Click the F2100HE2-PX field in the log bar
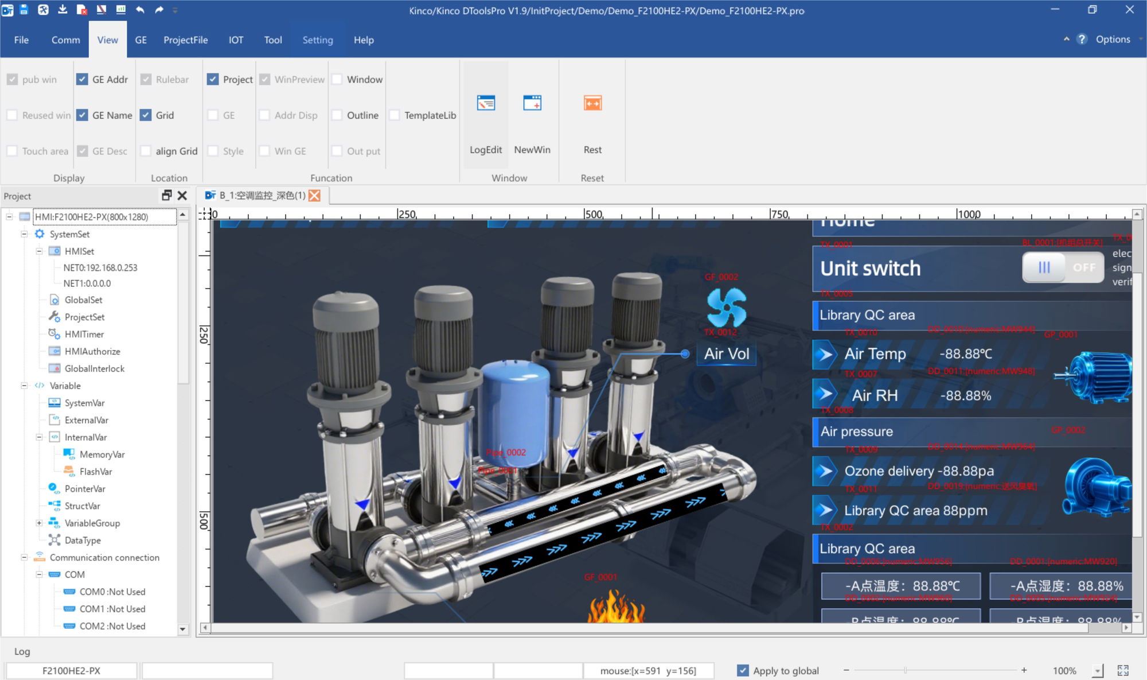The height and width of the screenshot is (680, 1147). click(71, 670)
